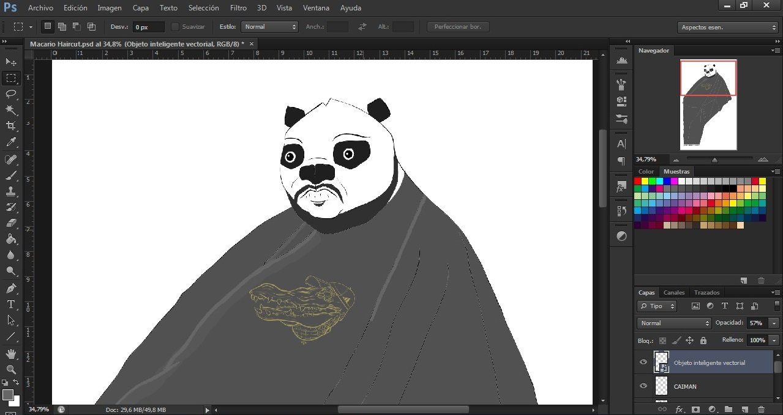Select the Brush tool
This screenshot has height=415, width=783.
[11, 175]
